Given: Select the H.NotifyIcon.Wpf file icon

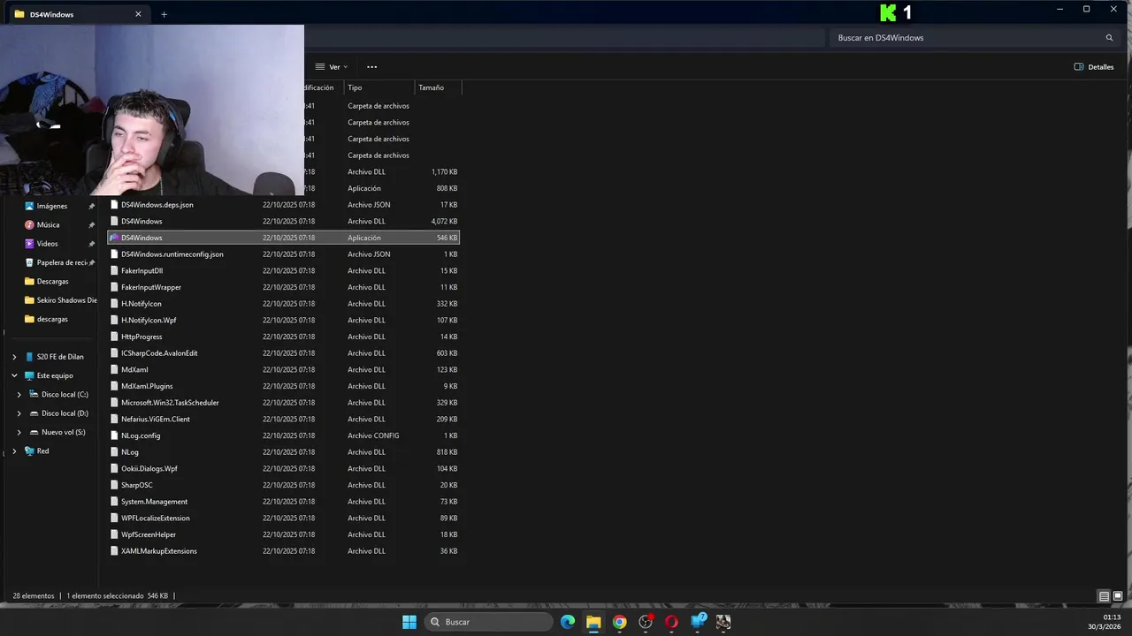Looking at the screenshot, I should pyautogui.click(x=114, y=320).
